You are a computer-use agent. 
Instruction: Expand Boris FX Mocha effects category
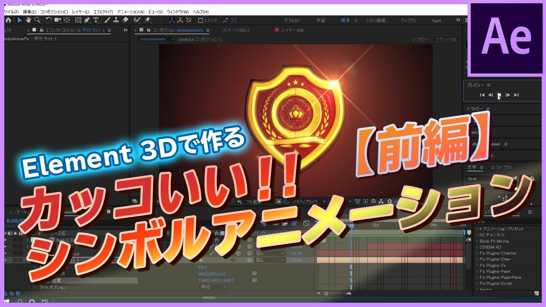click(477, 241)
